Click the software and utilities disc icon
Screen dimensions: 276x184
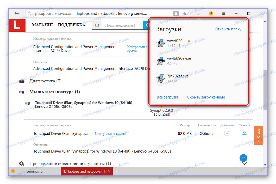coord(22,164)
